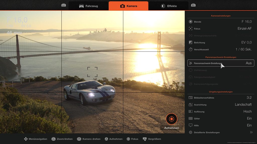Image resolution: width=257 pixels, height=144 pixels.
Task: Expand Detaillierte Einstellungen with double chevron
Action: pyautogui.click(x=251, y=132)
